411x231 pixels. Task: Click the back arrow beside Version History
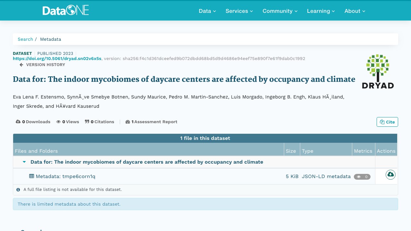coord(22,65)
